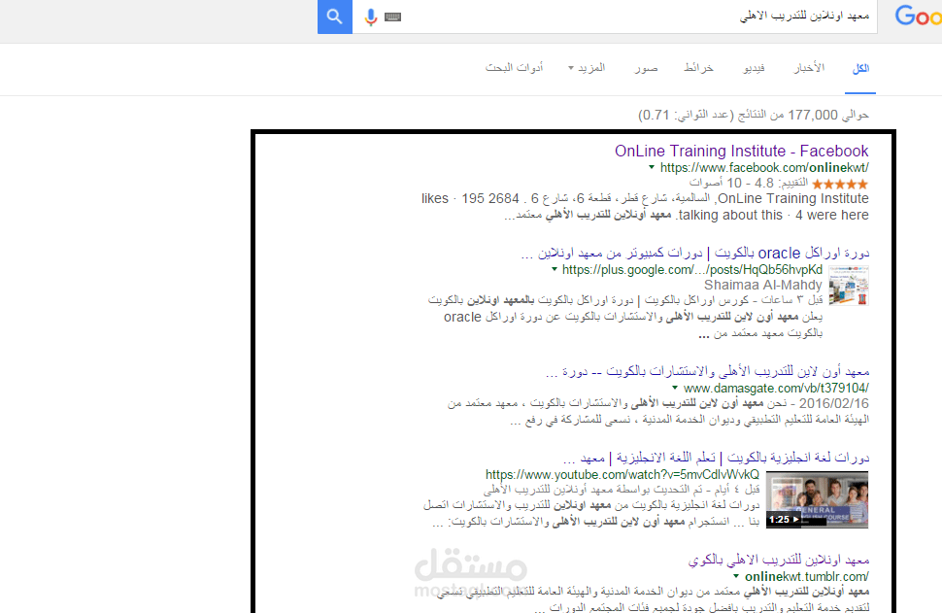Click the https://www.youtube.com/watch?v=5mvCdlvWvkQ URL

coord(622,475)
